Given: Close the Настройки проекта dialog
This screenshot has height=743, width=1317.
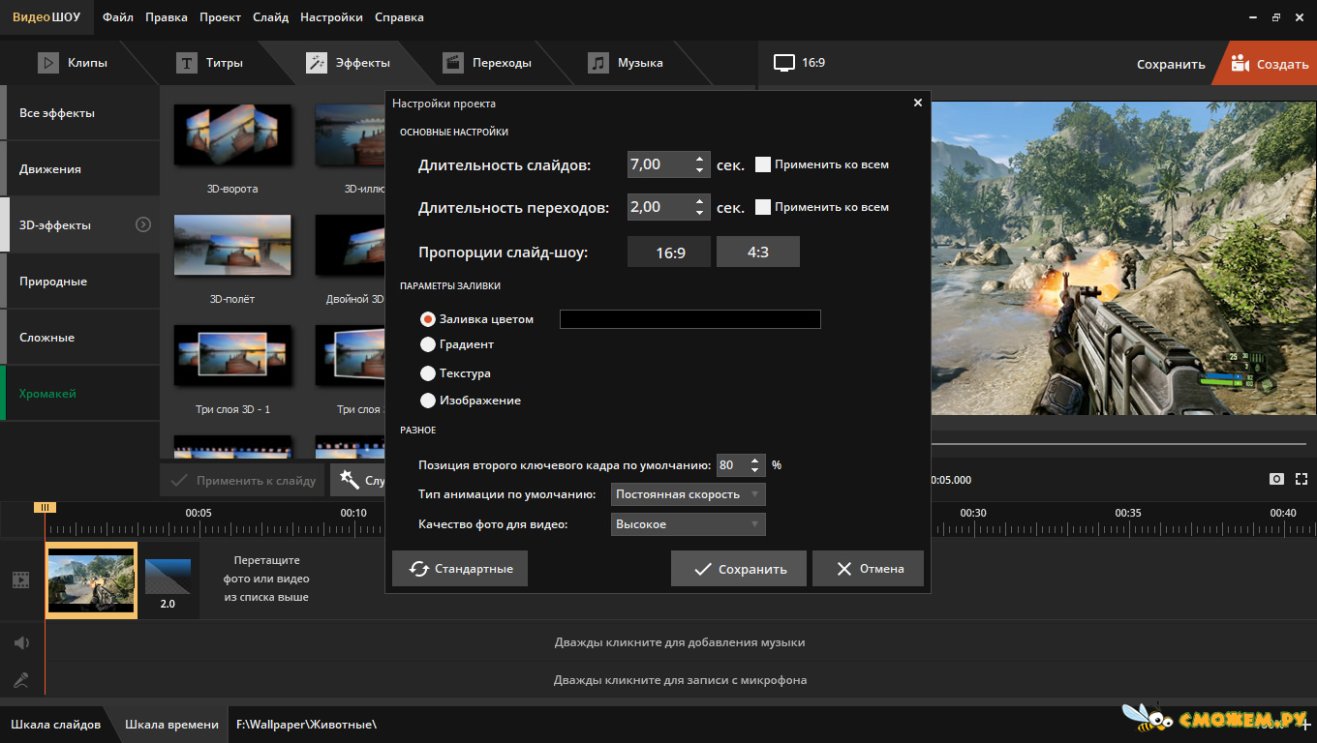Looking at the screenshot, I should [918, 103].
